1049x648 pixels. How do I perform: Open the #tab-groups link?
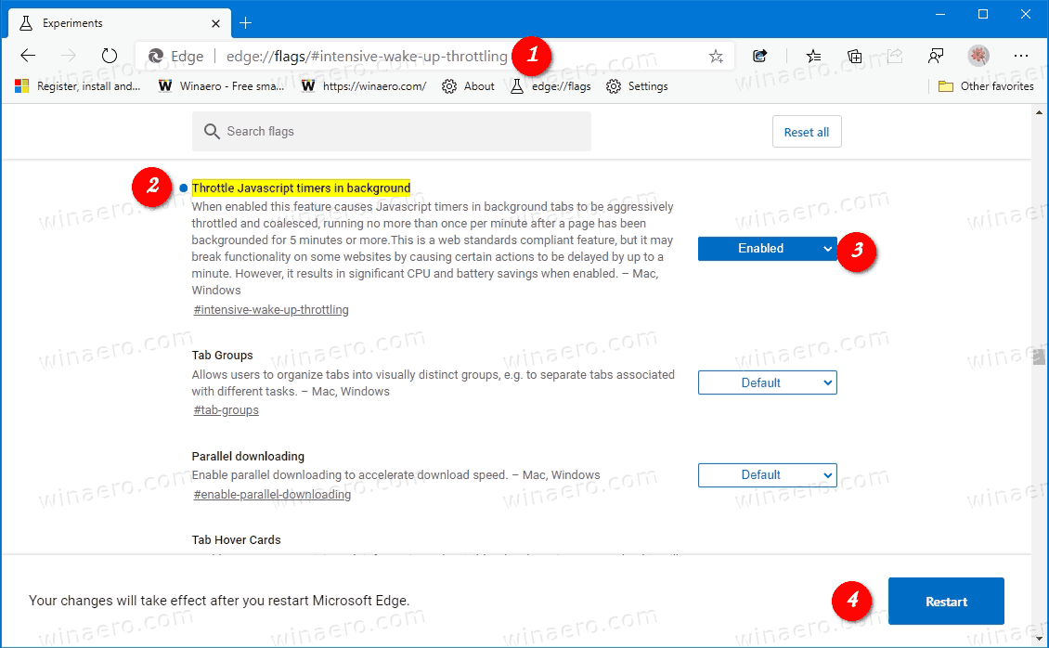(x=226, y=409)
